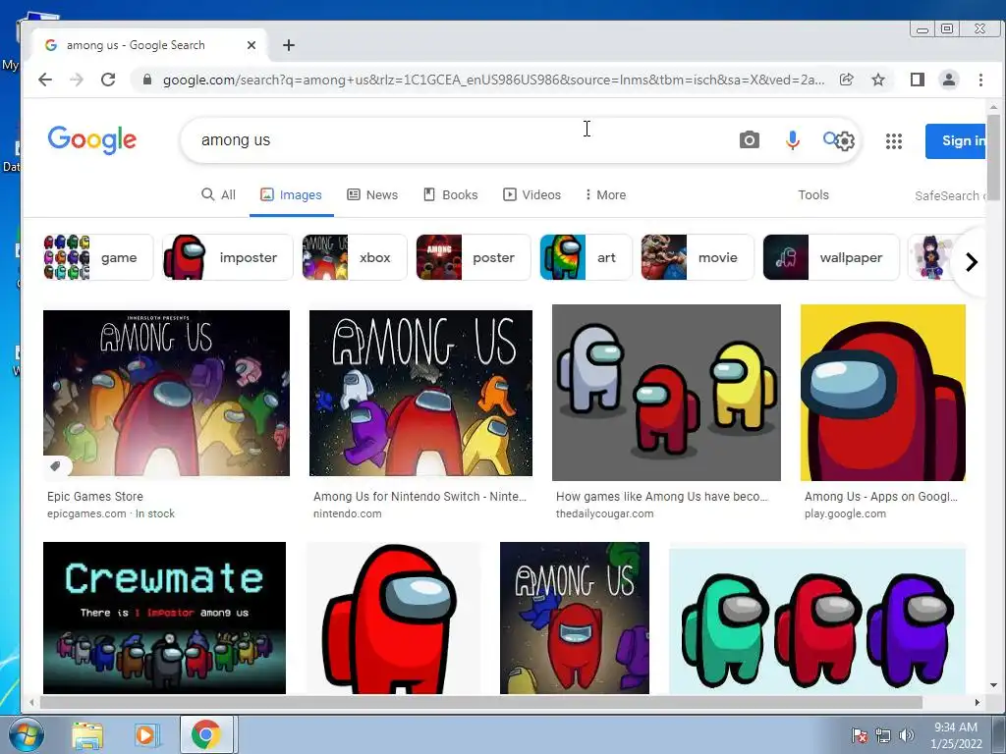
Task: Open a new tab with plus icon
Action: [x=289, y=45]
